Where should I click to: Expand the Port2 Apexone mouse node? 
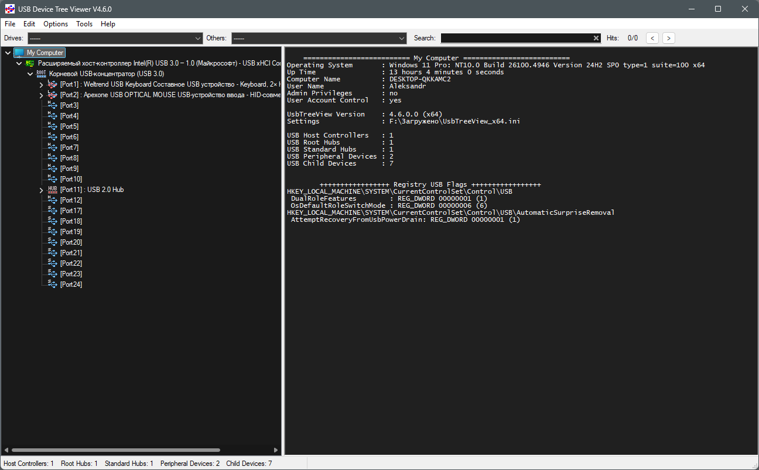tap(41, 95)
